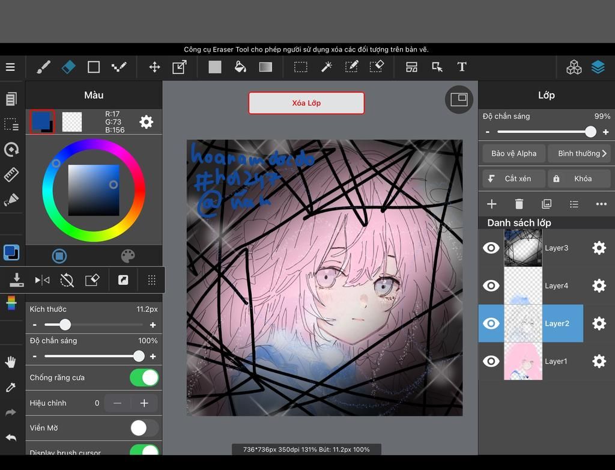Click the spotlight pen sidebar icon
Screen dimensions: 615x470
[11, 200]
